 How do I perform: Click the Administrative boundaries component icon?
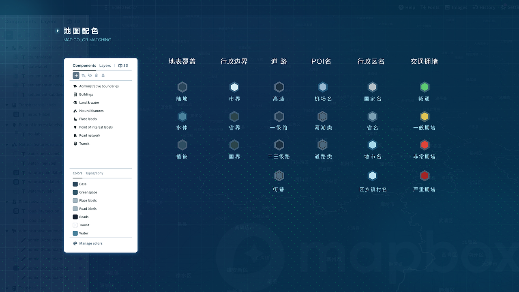pos(75,86)
